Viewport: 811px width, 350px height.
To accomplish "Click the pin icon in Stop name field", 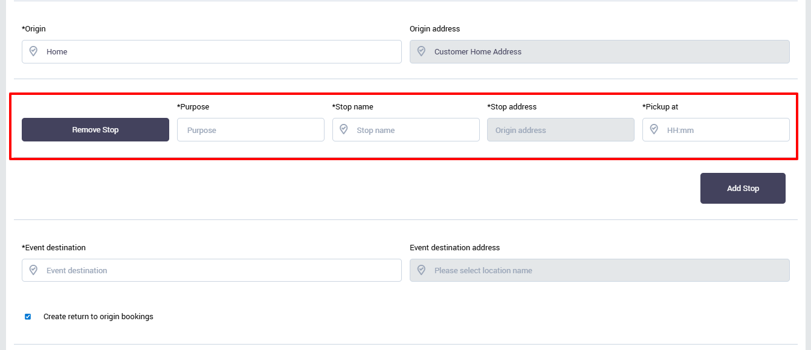I will tap(344, 129).
